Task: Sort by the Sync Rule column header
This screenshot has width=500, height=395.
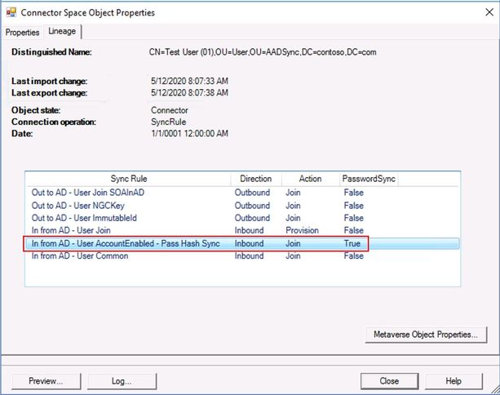Action: click(129, 179)
